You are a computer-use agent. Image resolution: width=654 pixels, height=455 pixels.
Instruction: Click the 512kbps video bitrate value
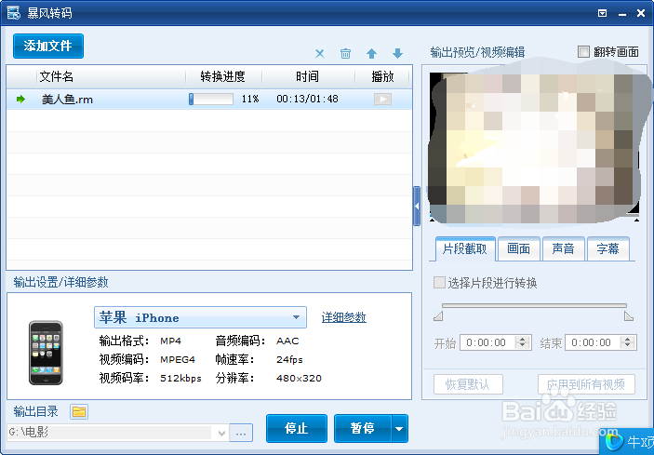[x=180, y=379]
